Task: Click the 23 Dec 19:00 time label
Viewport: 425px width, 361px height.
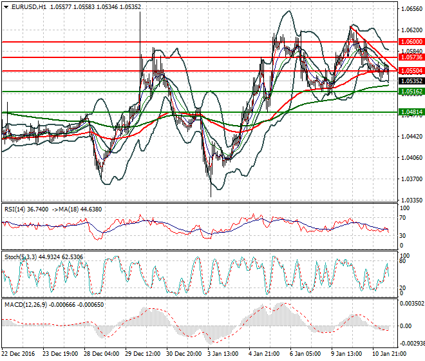Action: (x=60, y=354)
